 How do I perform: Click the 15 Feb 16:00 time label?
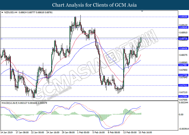click(x=145, y=133)
